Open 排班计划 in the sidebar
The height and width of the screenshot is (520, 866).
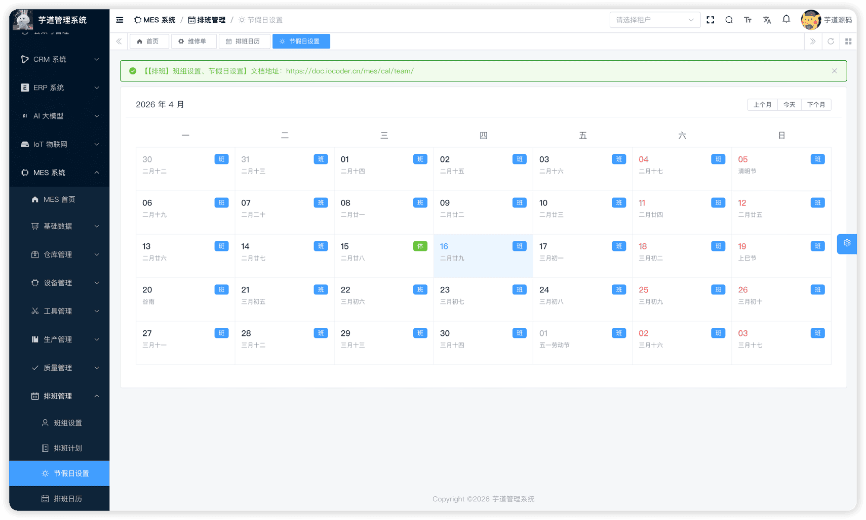67,448
